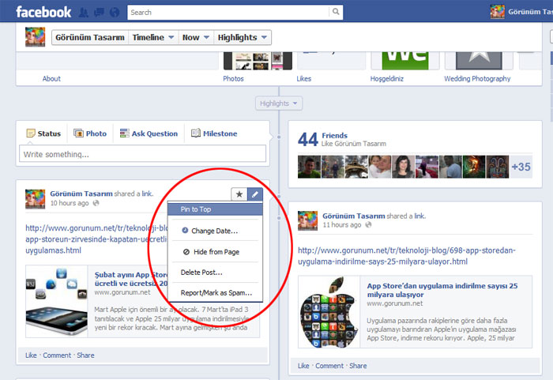553x380 pixels.
Task: Click the globe privacy icon by 11 hours ago
Action: pyautogui.click(x=368, y=224)
